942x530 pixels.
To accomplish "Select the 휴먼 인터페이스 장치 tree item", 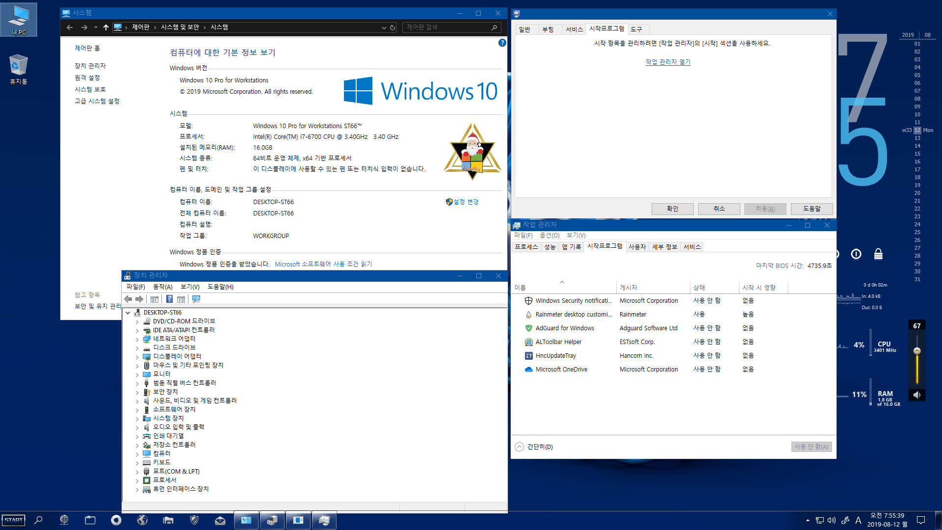I will 181,489.
